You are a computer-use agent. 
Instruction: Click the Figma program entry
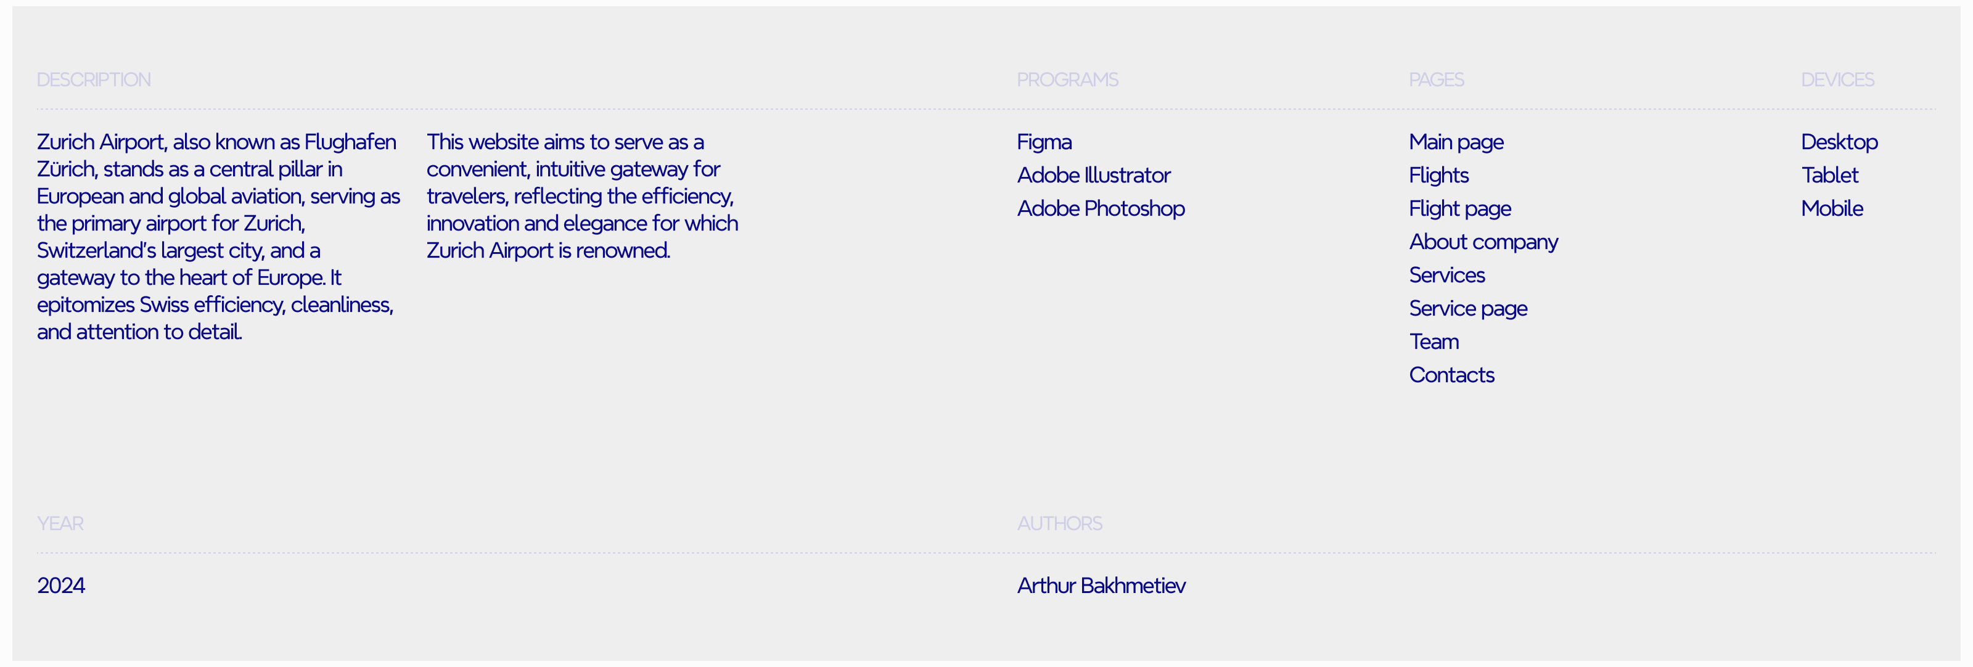point(1044,142)
